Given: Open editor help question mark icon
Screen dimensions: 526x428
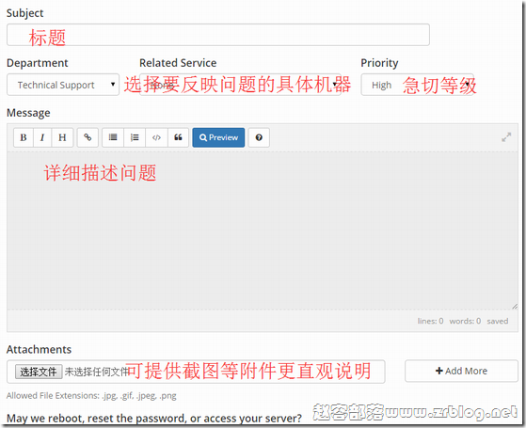Looking at the screenshot, I should 259,137.
